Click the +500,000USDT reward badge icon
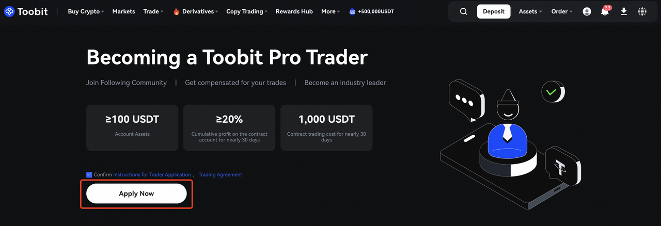The width and height of the screenshot is (661, 226). point(352,11)
